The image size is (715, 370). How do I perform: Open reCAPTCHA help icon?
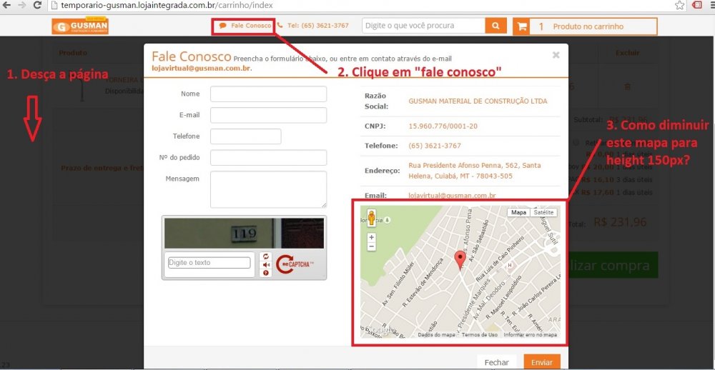point(267,273)
